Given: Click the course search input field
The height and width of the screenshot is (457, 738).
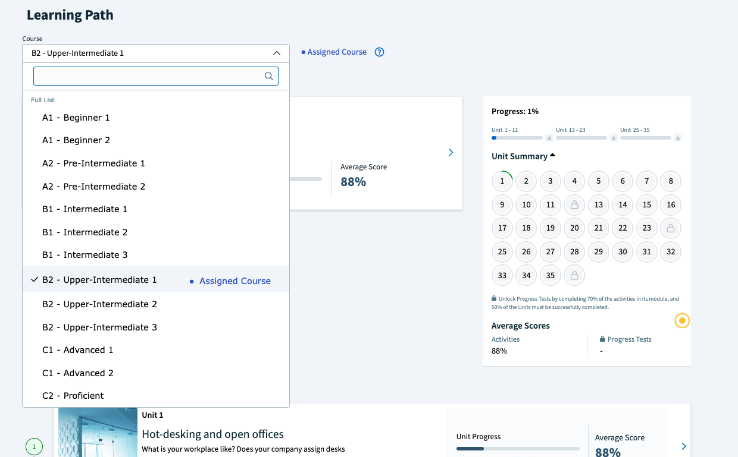Looking at the screenshot, I should point(156,76).
